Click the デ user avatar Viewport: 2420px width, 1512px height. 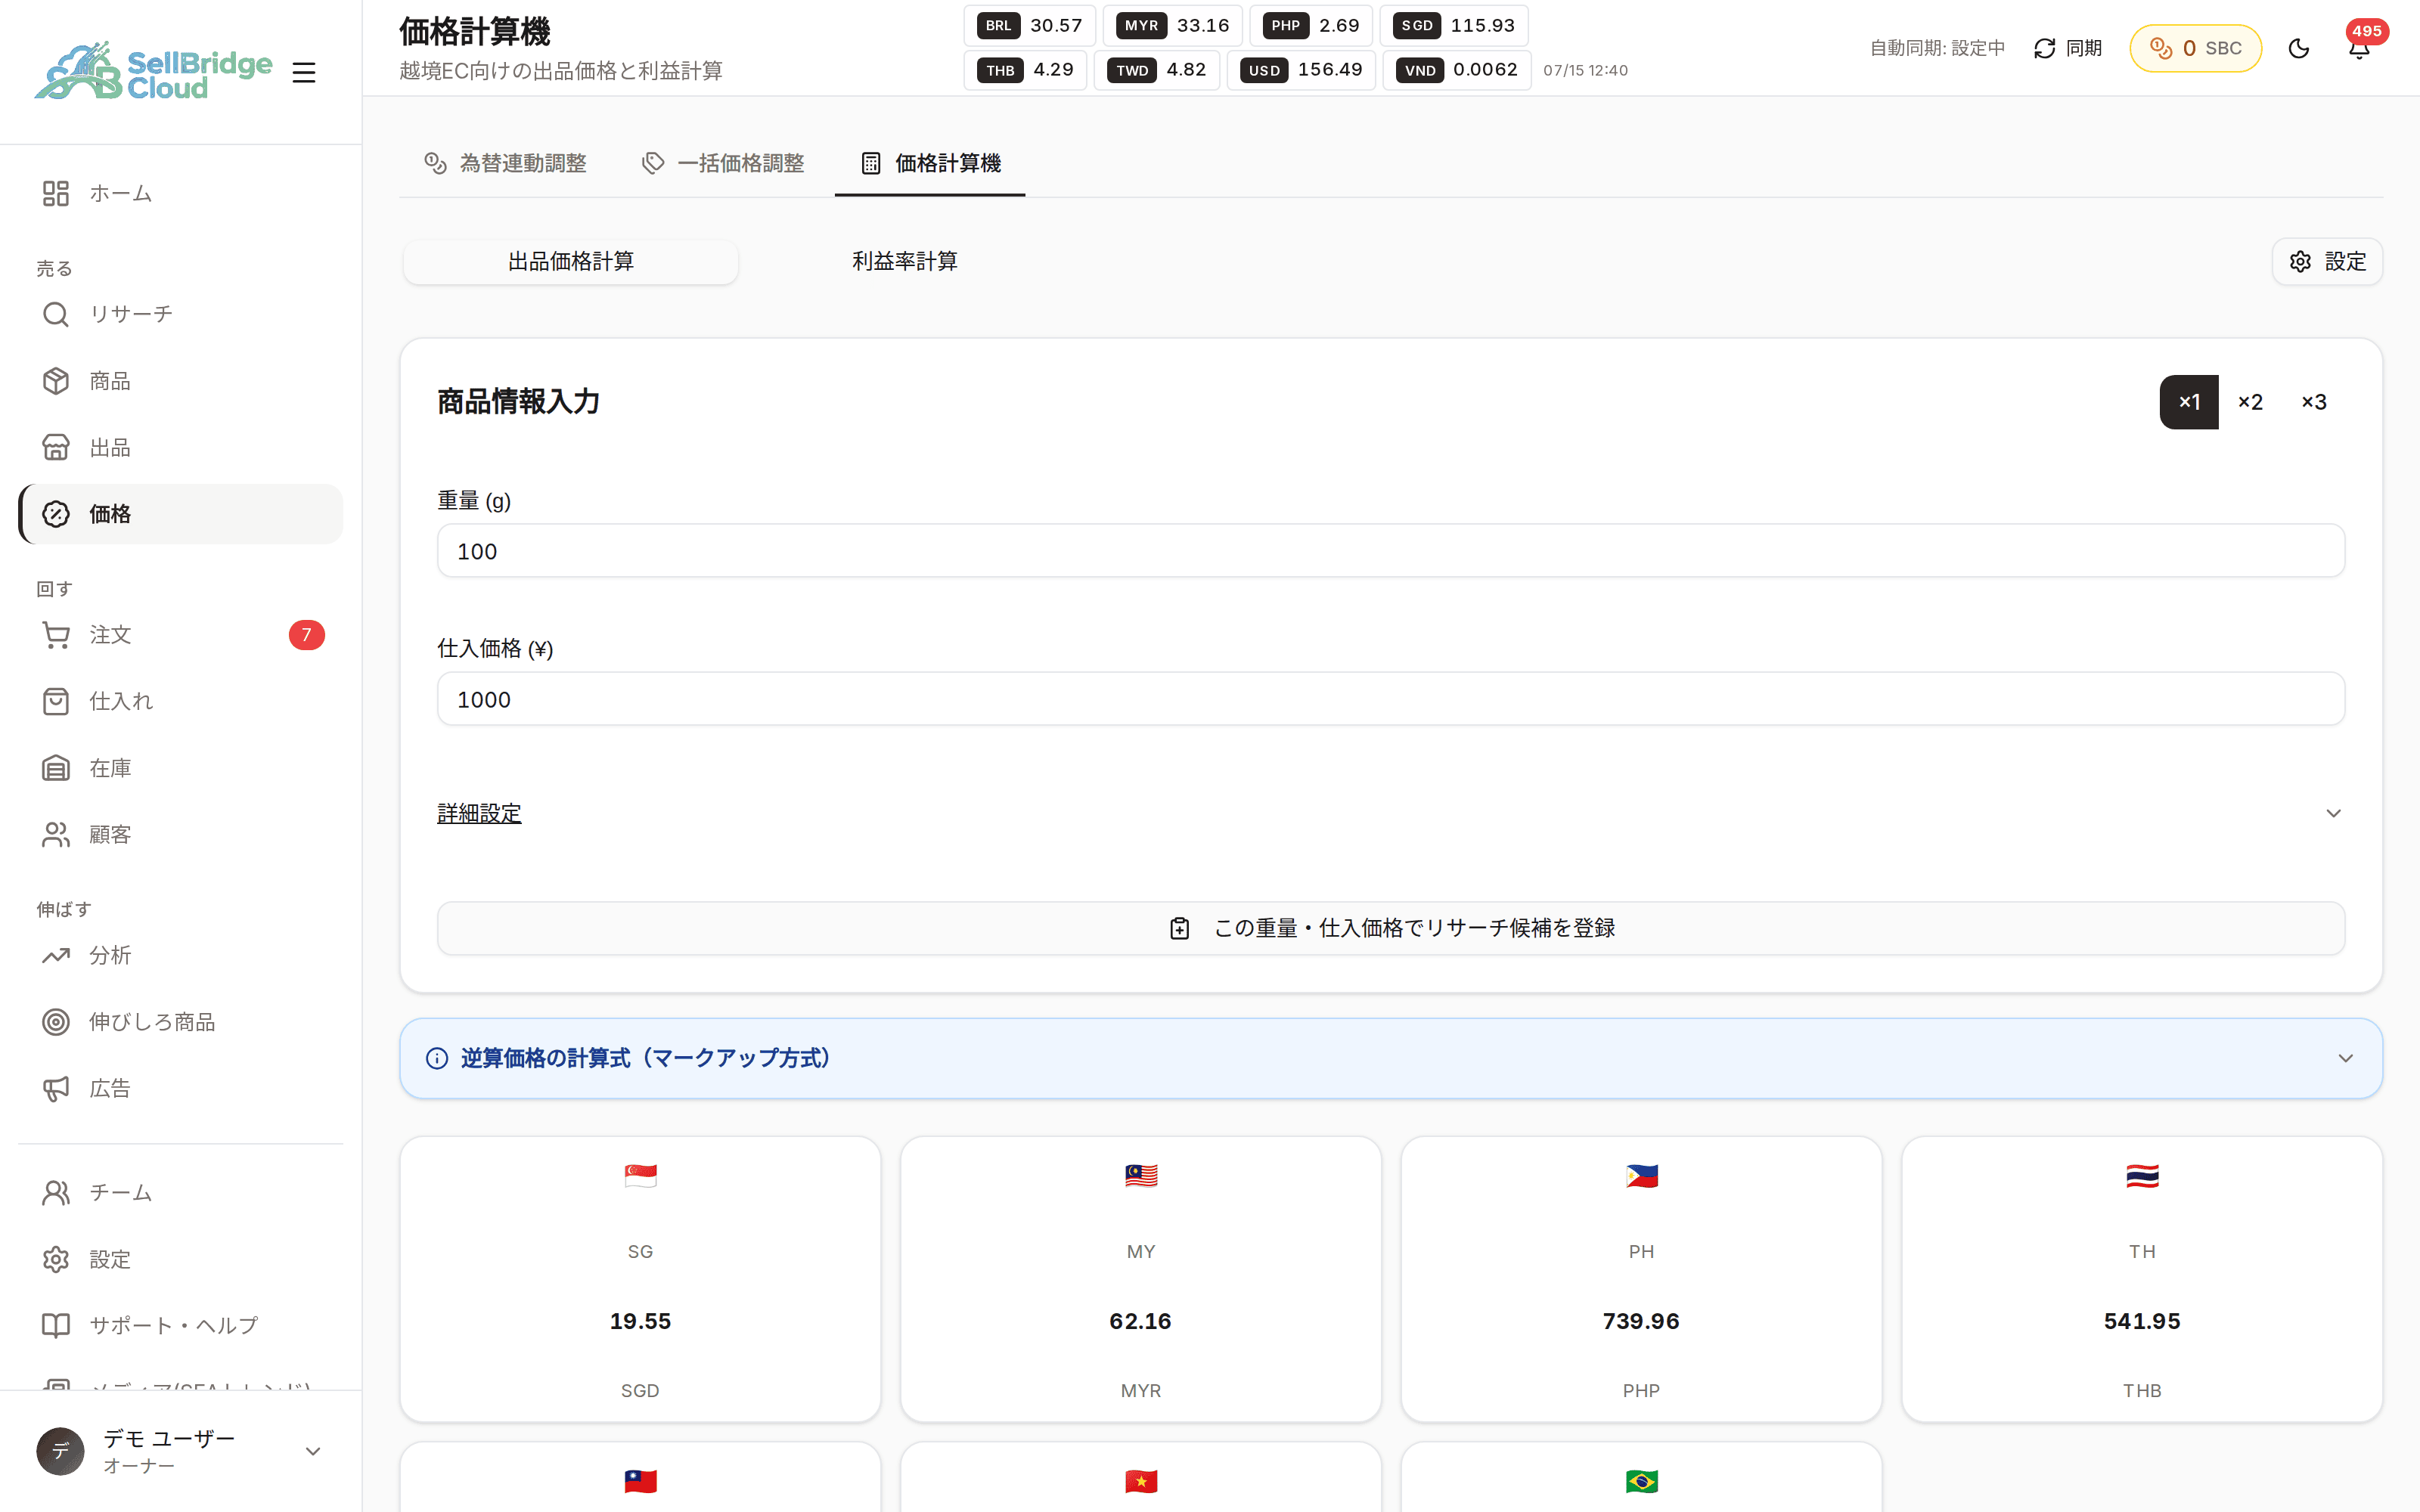(x=61, y=1451)
